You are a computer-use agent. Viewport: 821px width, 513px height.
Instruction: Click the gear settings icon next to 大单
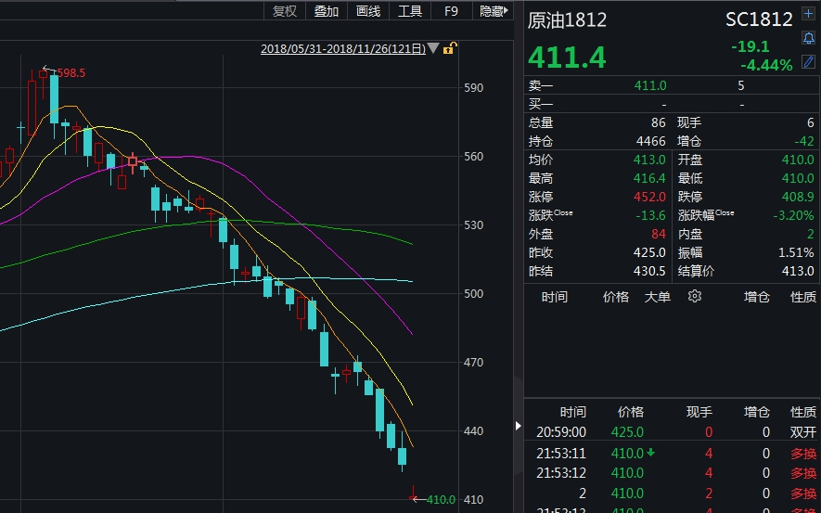(x=694, y=296)
